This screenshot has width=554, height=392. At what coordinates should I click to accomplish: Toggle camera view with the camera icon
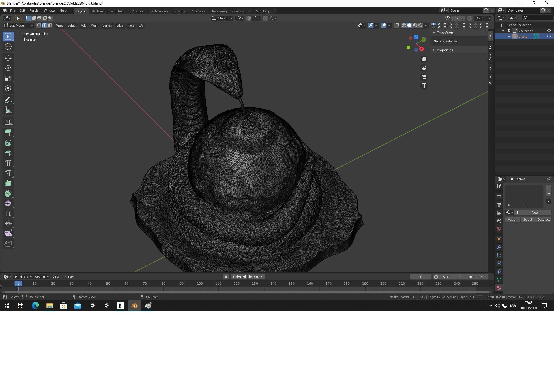pos(424,77)
